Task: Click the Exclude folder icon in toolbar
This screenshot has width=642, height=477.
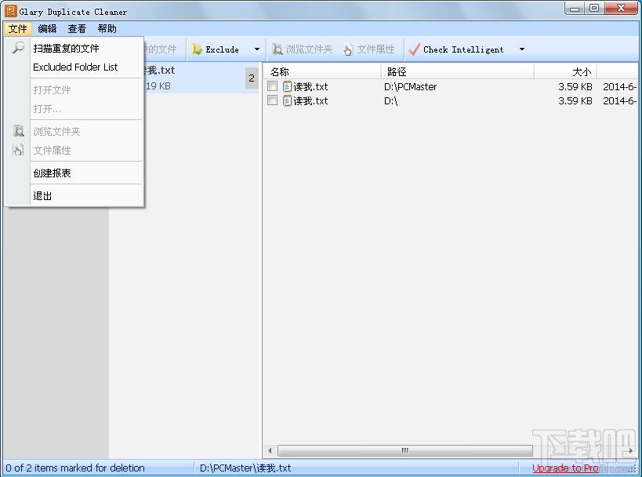Action: 197,49
